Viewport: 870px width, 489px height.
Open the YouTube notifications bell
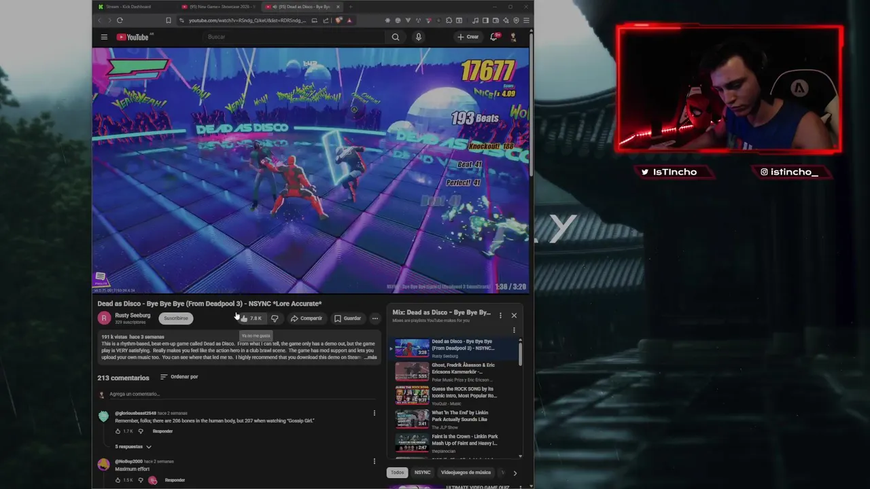tap(495, 37)
